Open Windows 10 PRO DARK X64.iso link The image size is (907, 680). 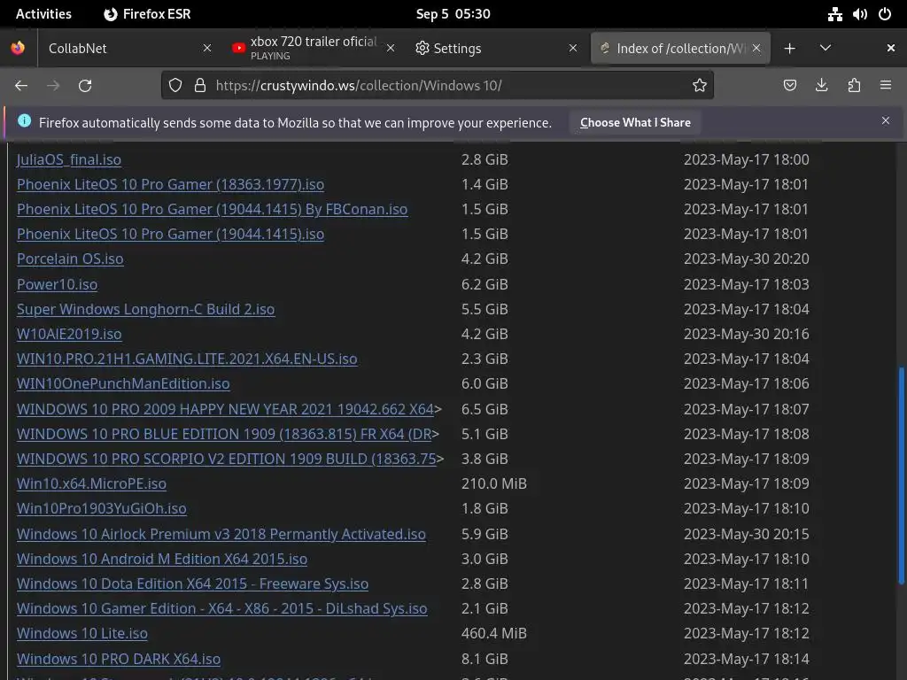click(x=118, y=659)
